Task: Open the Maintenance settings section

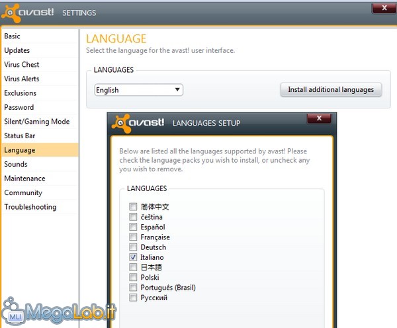Action: 40,178
